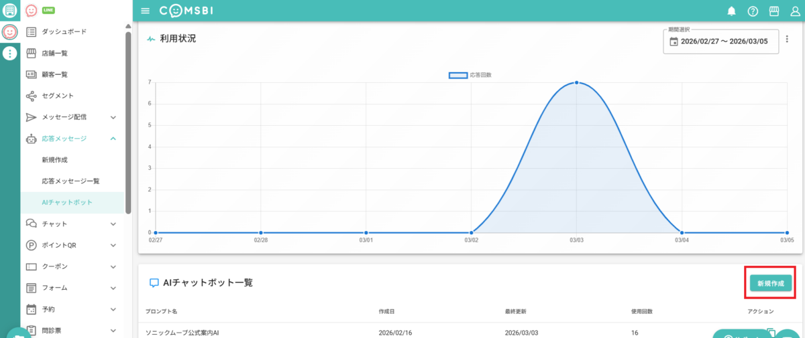Toggle the hamburger menu icon
This screenshot has width=805, height=338.
146,11
